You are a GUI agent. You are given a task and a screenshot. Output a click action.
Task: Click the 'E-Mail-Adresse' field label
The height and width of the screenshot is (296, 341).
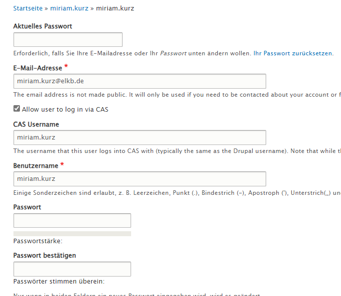click(x=37, y=68)
